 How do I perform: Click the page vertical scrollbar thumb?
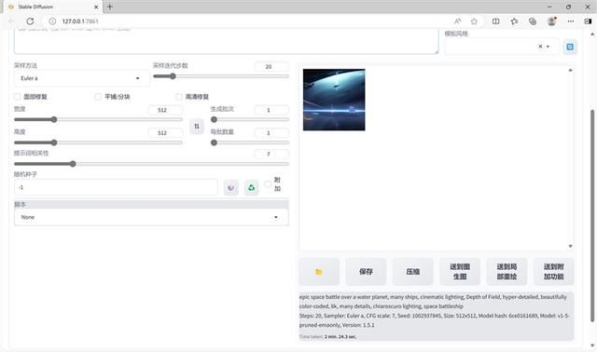point(592,215)
